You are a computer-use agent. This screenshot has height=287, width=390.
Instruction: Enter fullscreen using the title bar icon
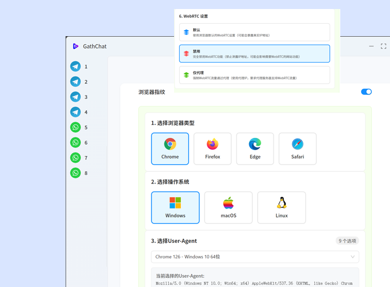click(383, 46)
